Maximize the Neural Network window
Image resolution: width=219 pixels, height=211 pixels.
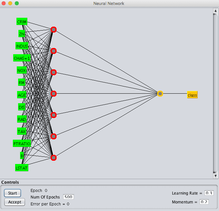click(17, 3)
